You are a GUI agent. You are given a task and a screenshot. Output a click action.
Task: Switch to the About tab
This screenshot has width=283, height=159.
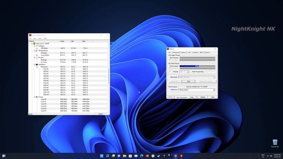coord(207,53)
